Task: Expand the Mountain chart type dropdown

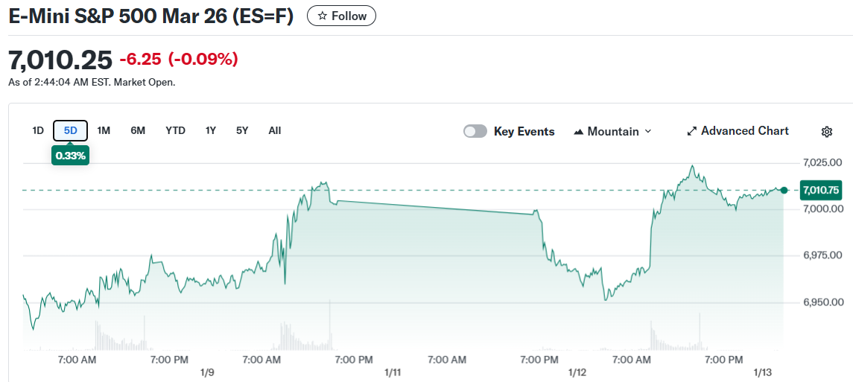Action: tap(647, 132)
